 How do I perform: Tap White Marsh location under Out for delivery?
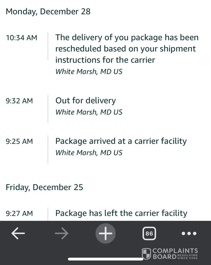89,112
